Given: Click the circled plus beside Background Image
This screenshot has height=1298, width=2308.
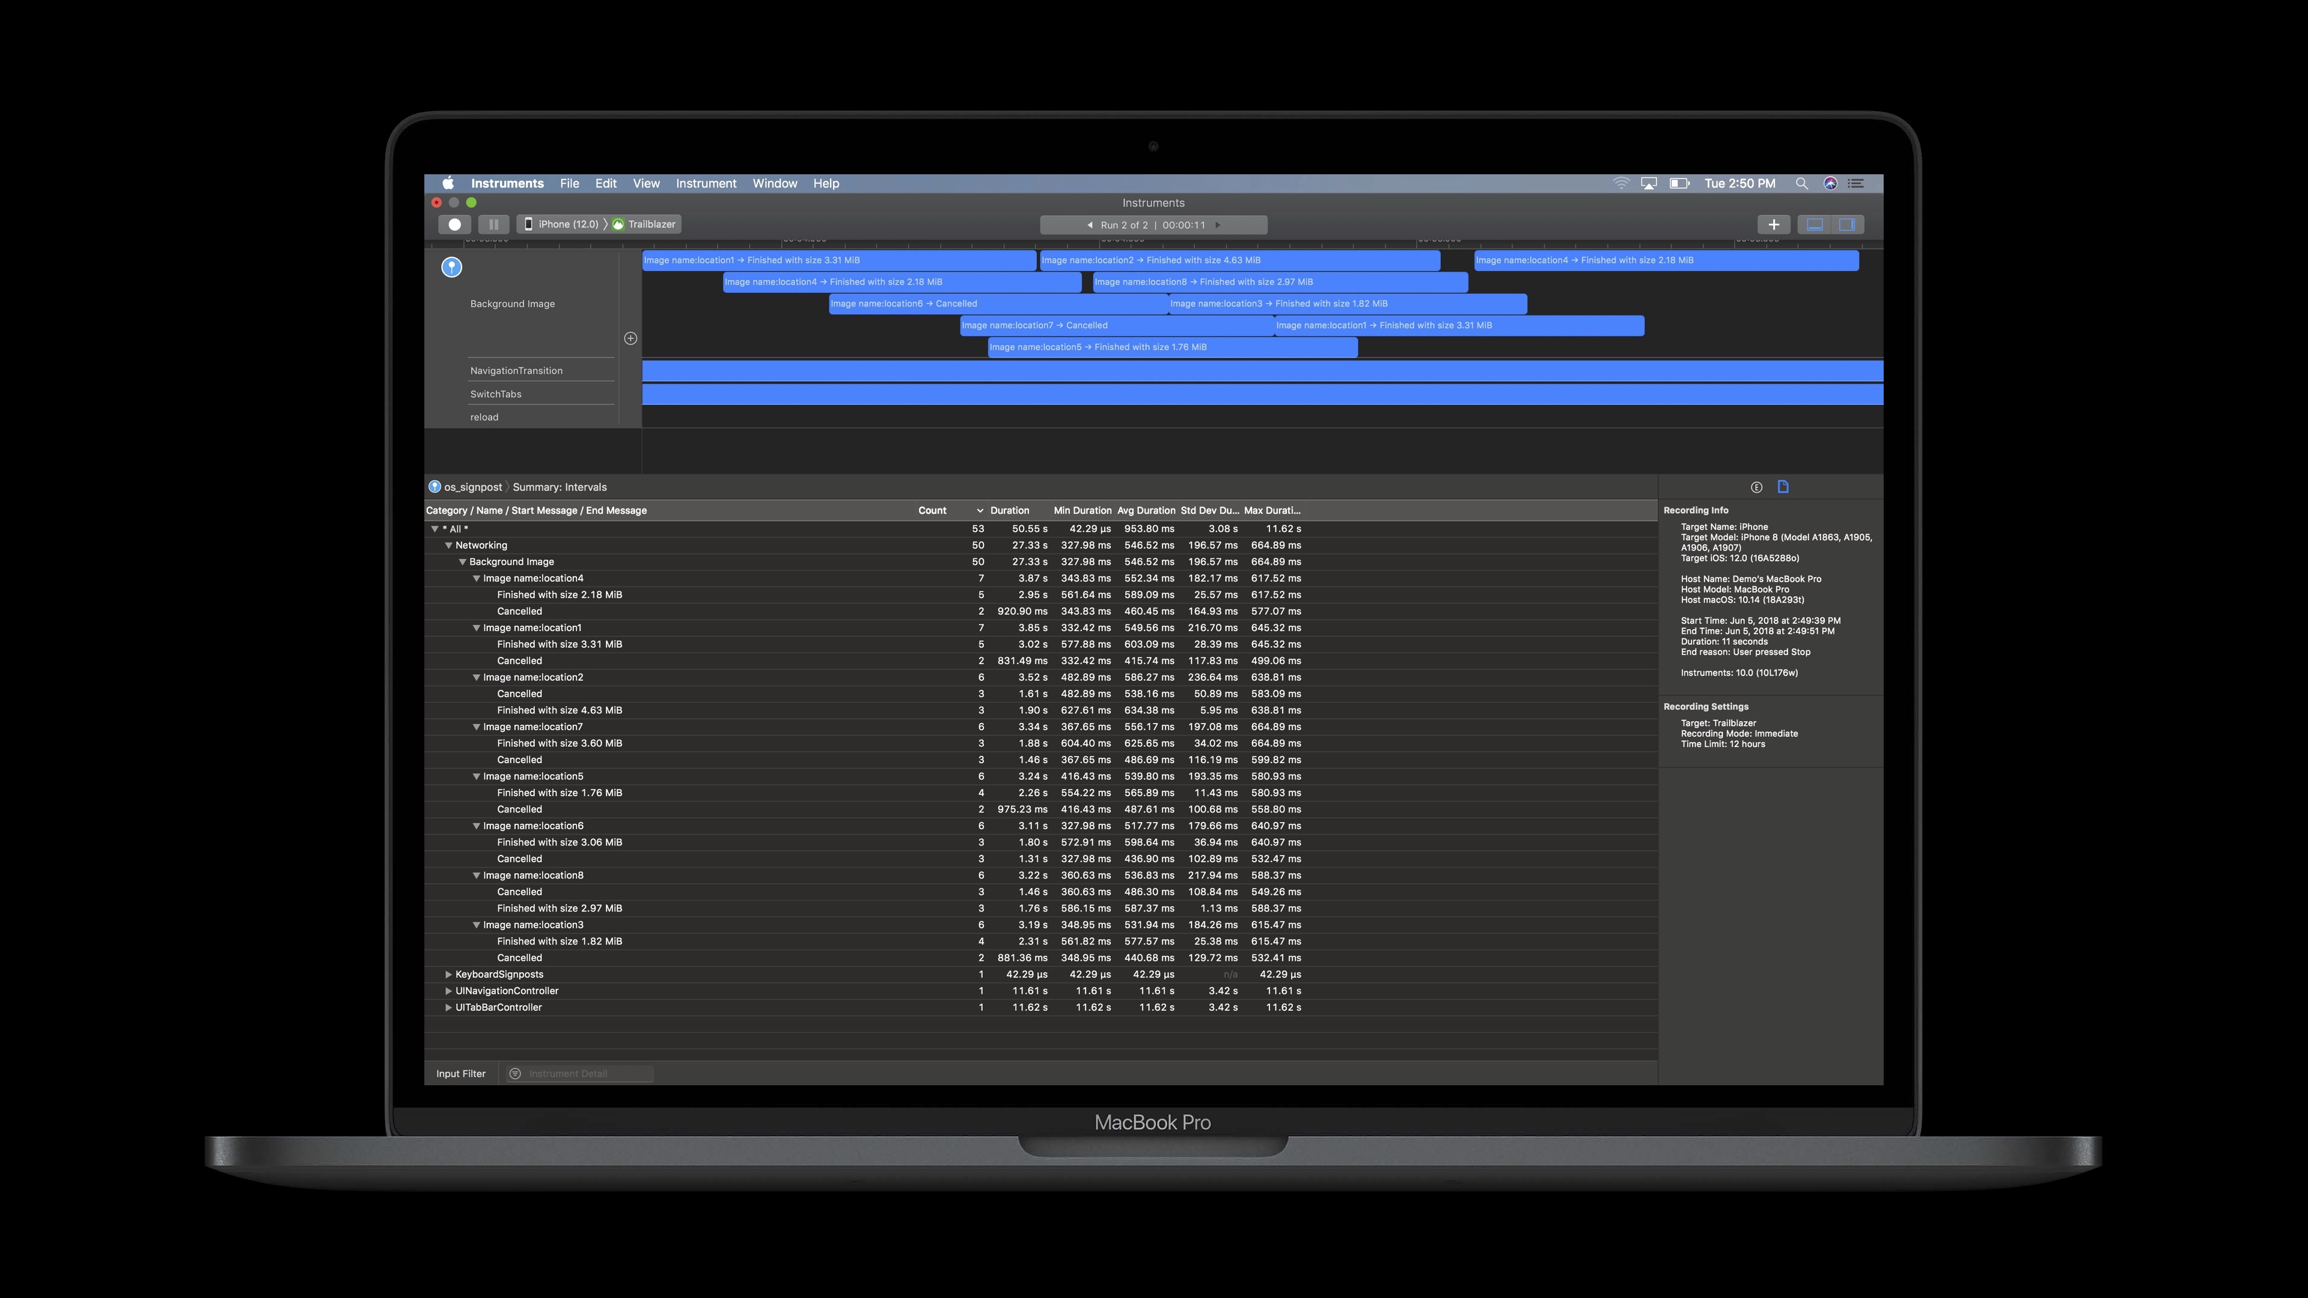Looking at the screenshot, I should (x=630, y=338).
